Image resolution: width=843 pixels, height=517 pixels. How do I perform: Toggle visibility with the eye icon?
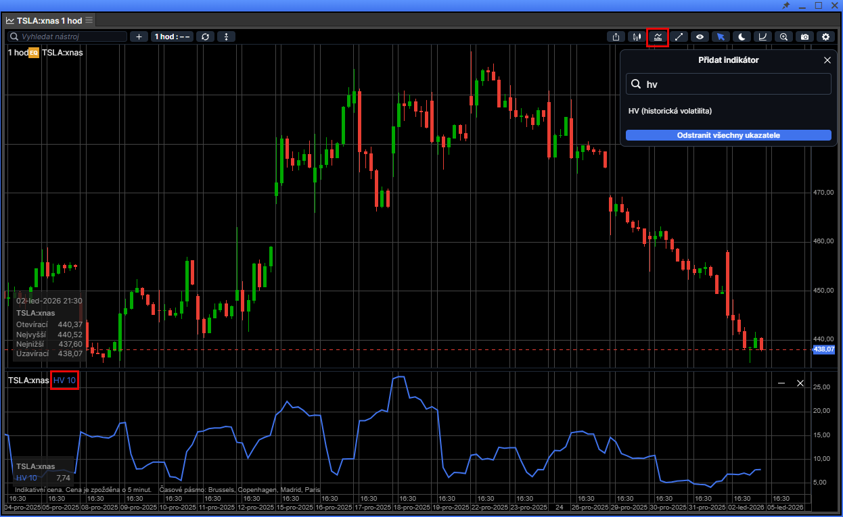700,36
